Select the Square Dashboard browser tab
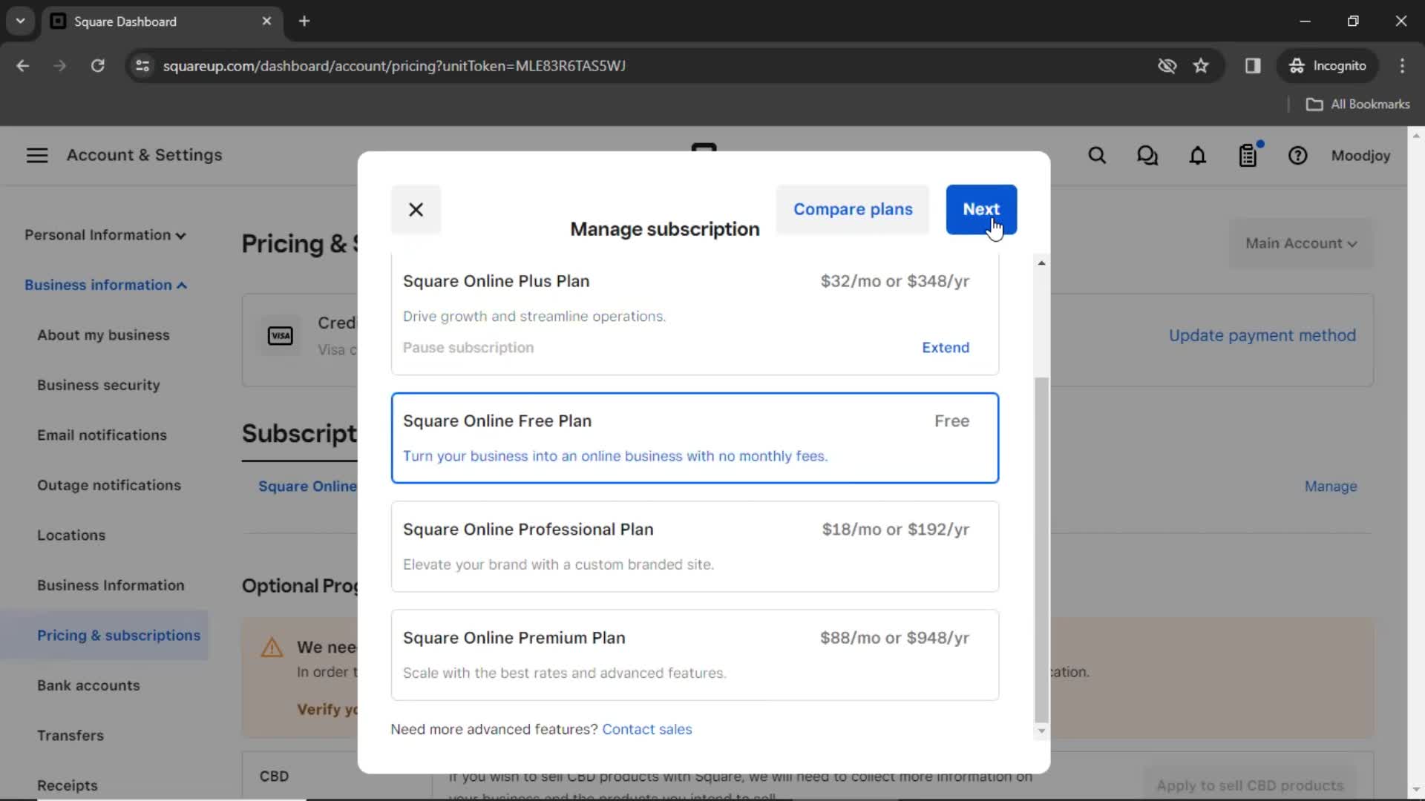Image resolution: width=1425 pixels, height=801 pixels. (x=162, y=22)
